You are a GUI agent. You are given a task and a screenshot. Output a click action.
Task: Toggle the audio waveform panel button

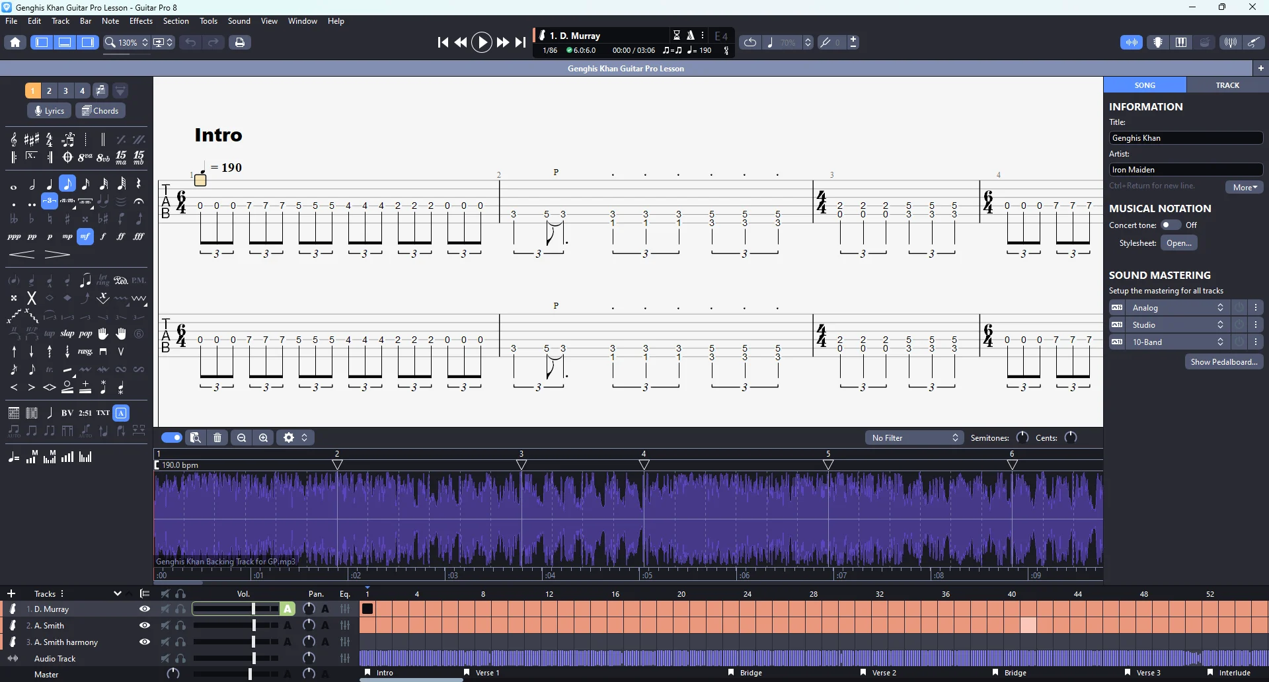tap(1132, 42)
